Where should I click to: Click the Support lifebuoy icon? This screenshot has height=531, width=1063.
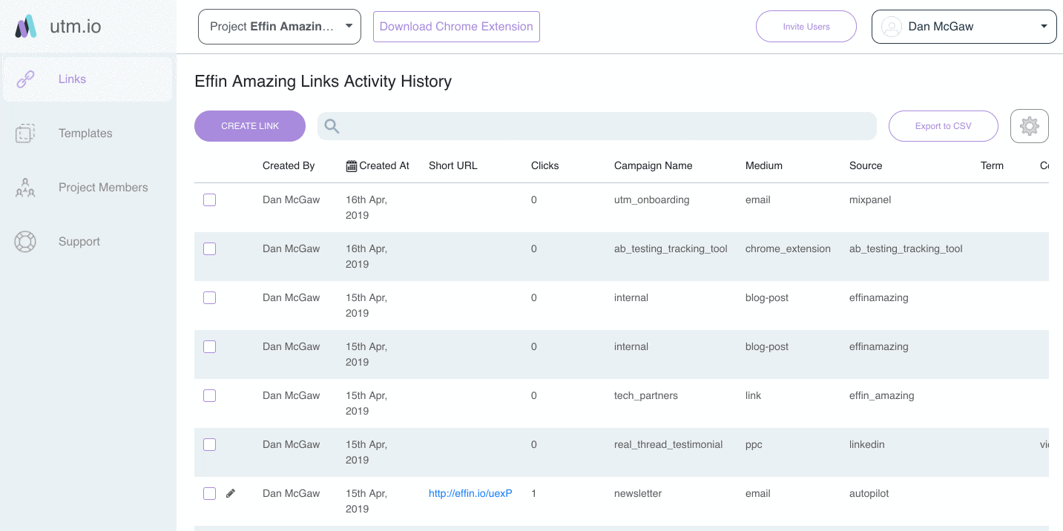click(x=25, y=242)
